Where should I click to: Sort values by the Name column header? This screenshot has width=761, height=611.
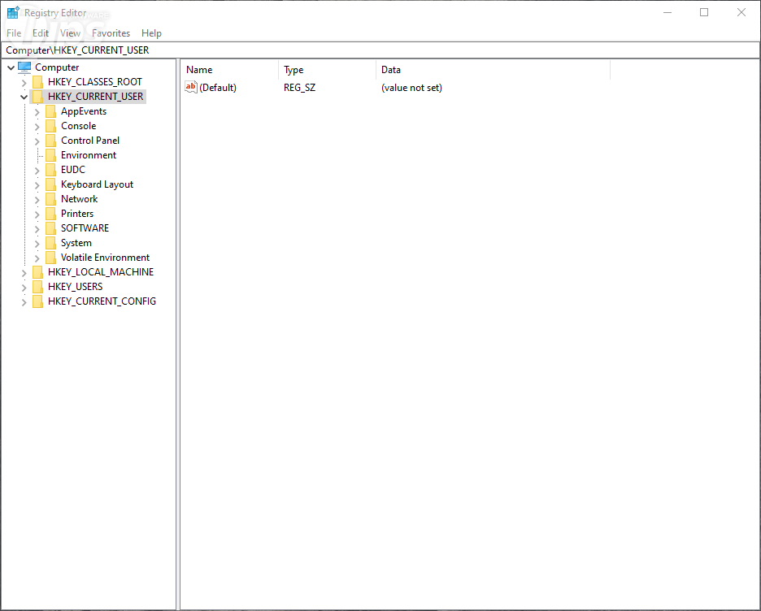pyautogui.click(x=231, y=70)
